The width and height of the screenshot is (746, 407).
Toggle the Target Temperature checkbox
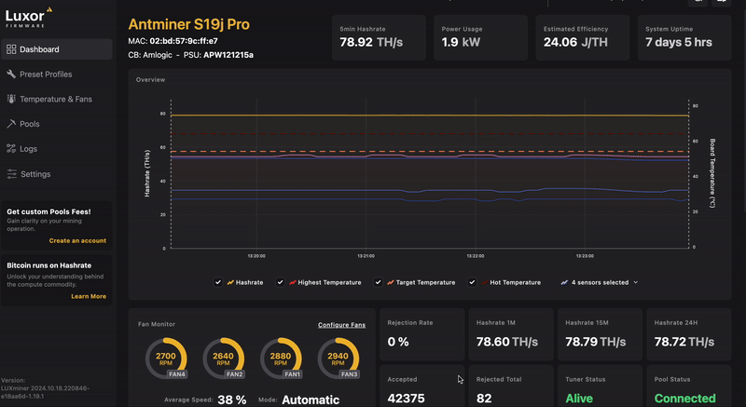378,282
